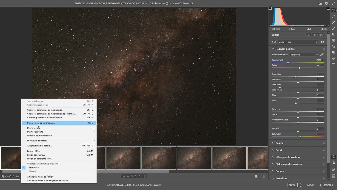
Task: Click the Annuler button
Action: 311,185
